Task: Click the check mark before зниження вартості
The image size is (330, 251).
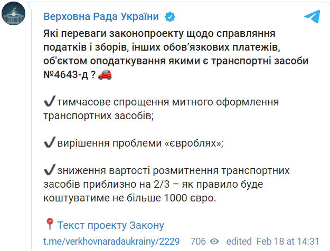Action: click(50, 170)
